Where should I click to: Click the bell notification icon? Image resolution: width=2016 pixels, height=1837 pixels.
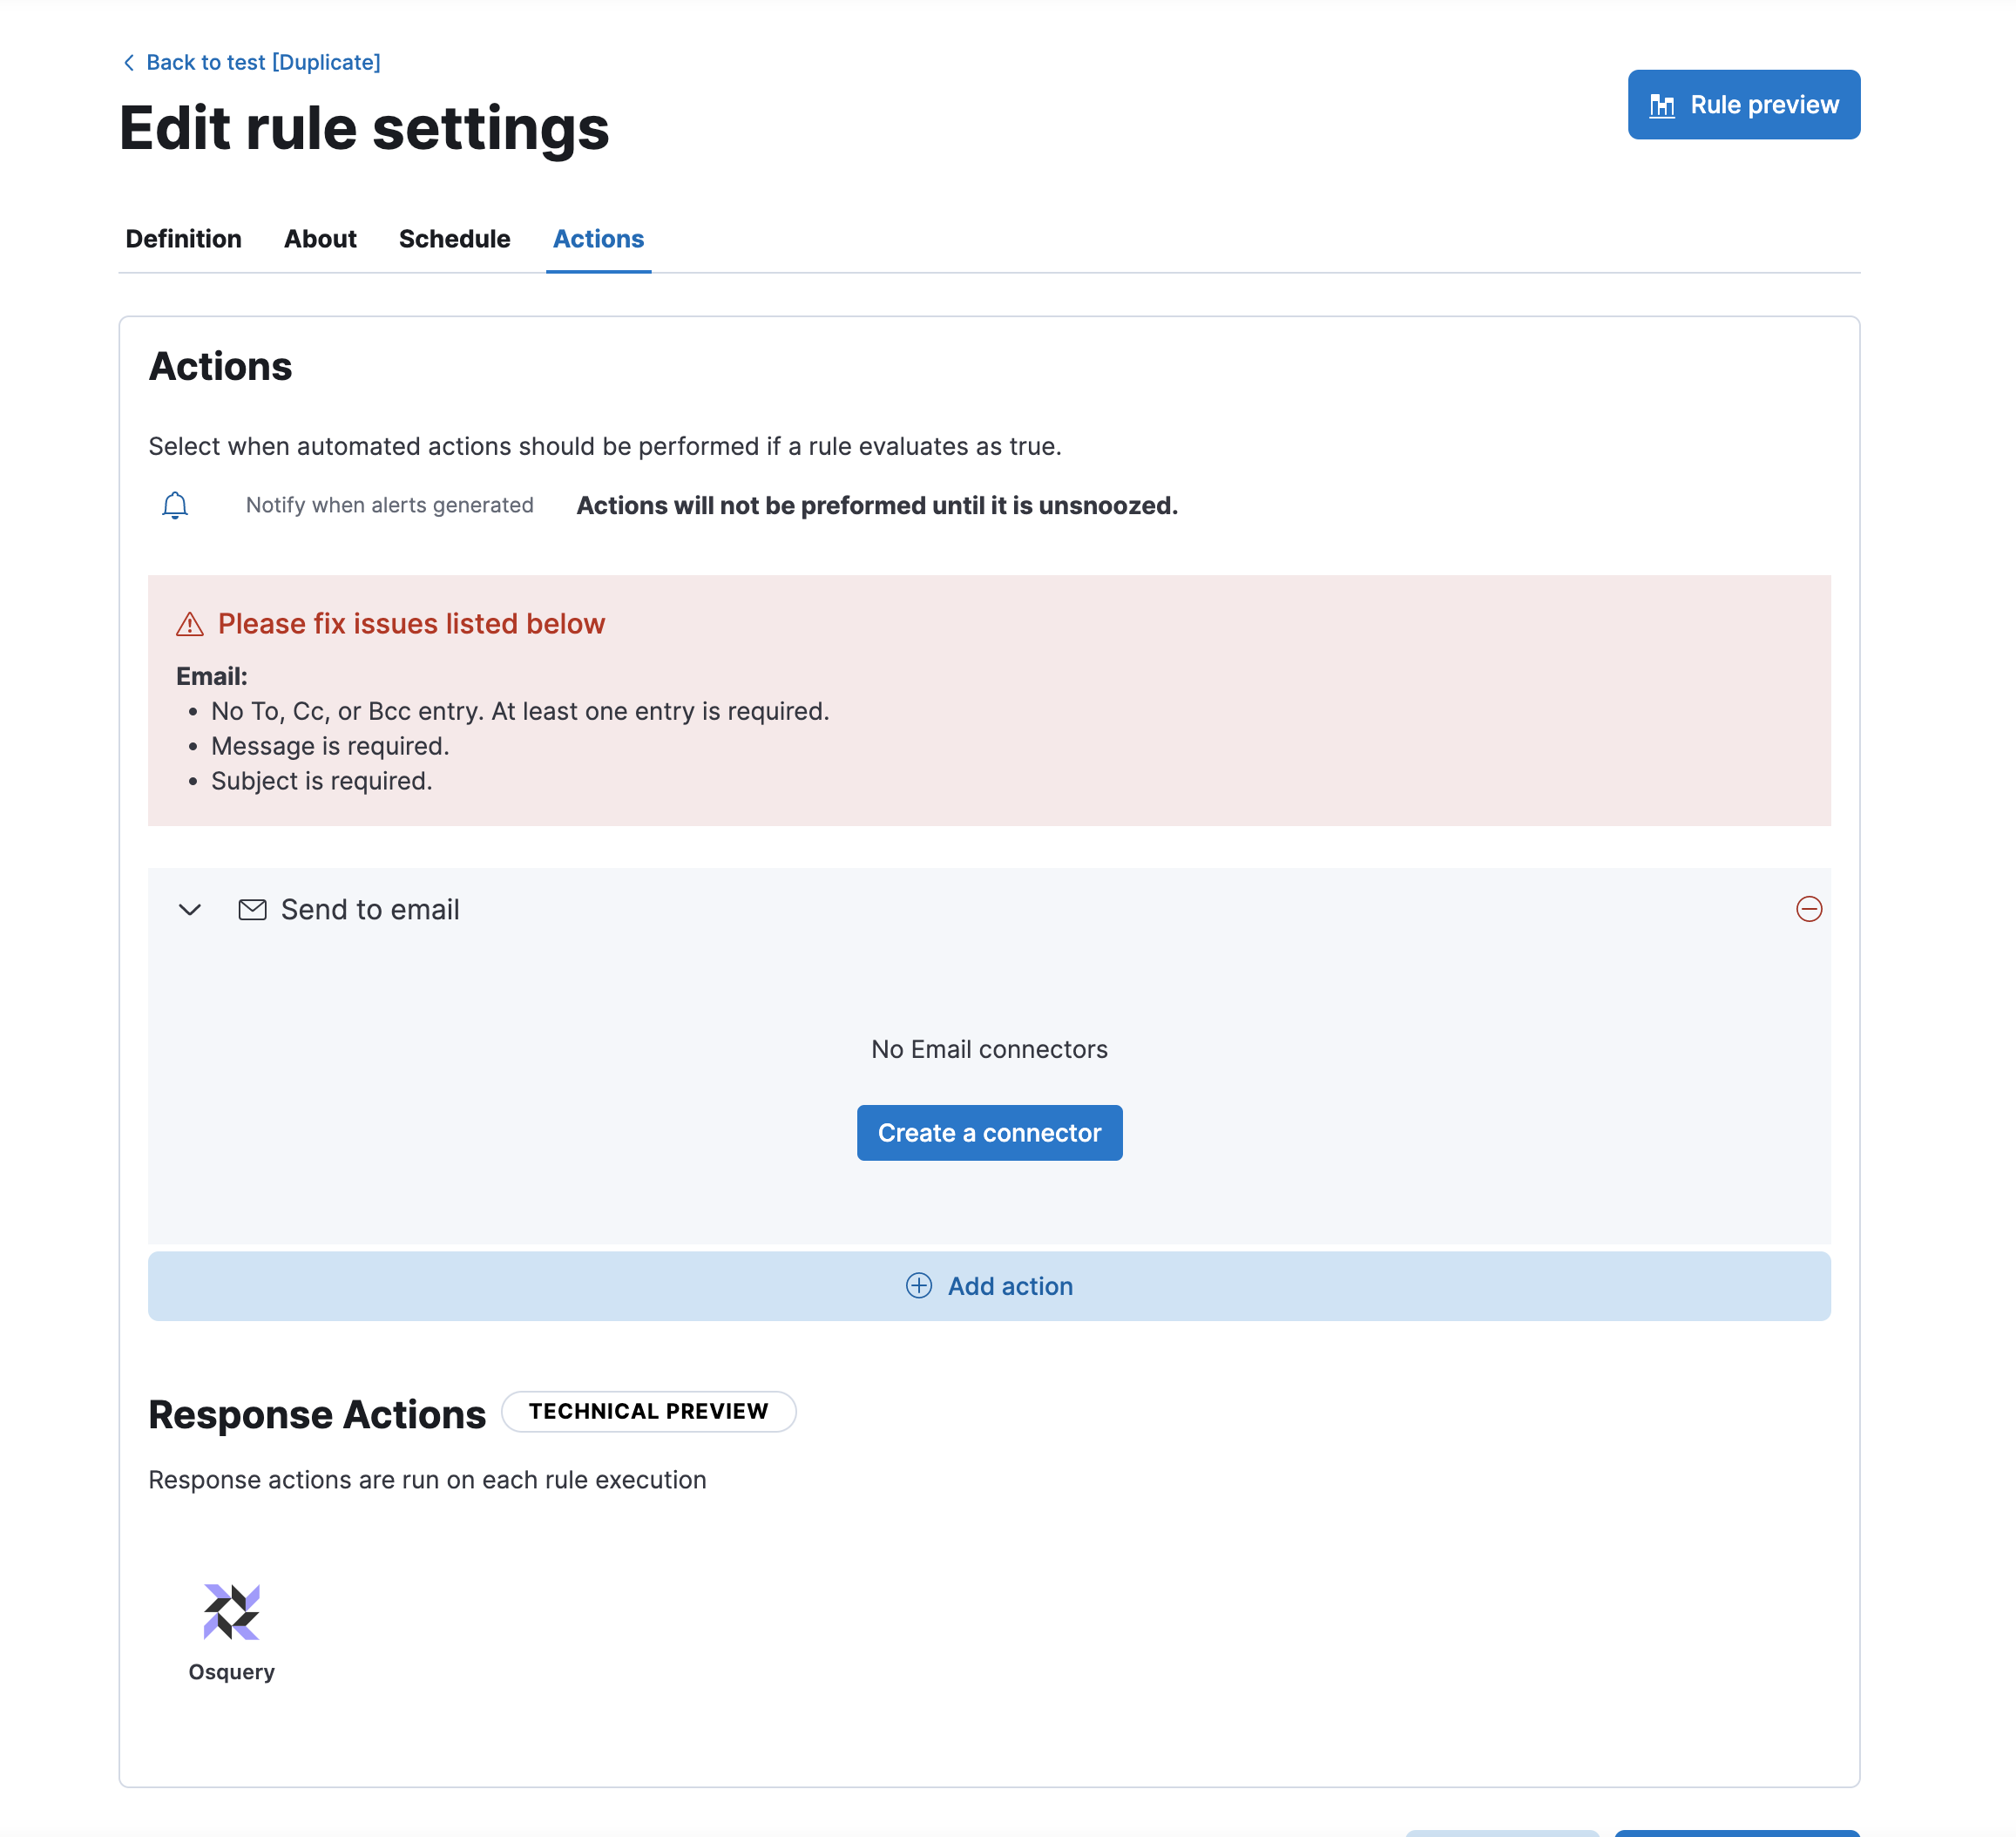tap(176, 505)
